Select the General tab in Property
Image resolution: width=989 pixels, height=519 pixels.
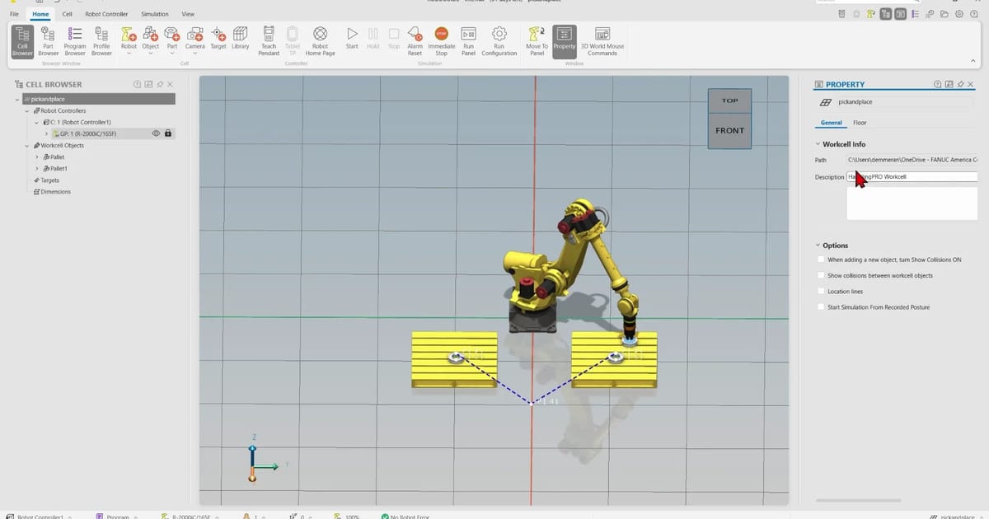click(831, 123)
